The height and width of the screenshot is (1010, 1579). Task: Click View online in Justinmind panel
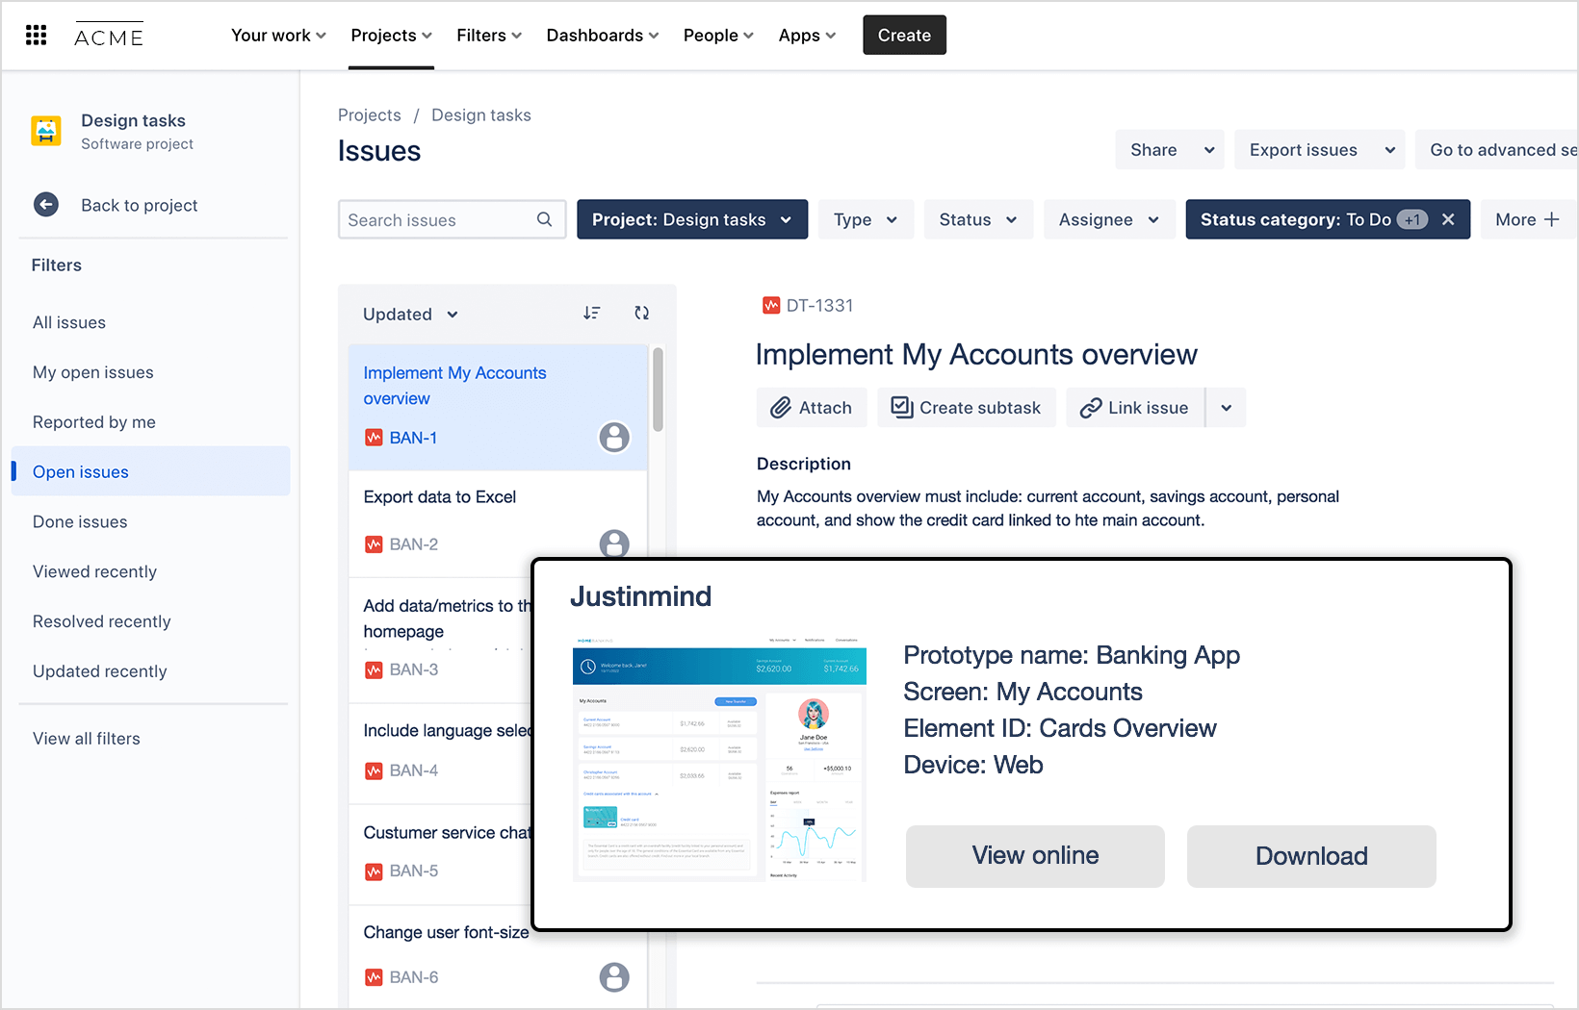click(x=1035, y=856)
